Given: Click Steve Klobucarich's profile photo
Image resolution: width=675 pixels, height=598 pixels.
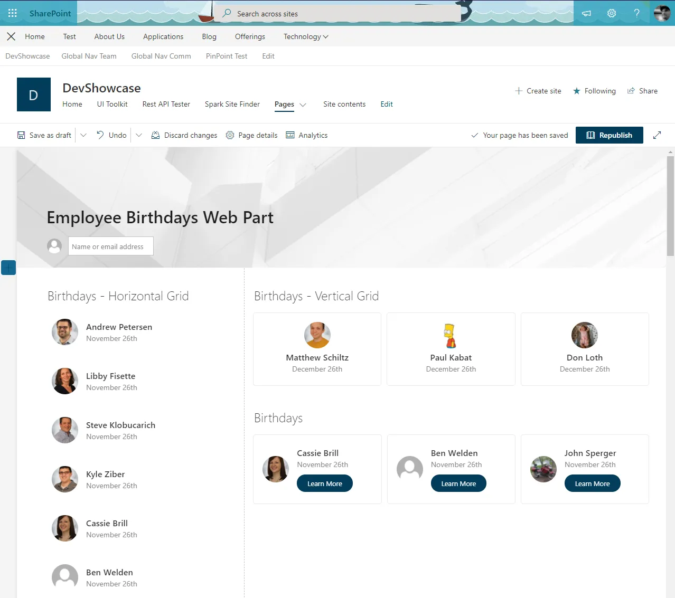Looking at the screenshot, I should coord(65,430).
